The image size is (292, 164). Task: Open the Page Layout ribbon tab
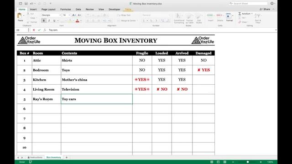click(48, 9)
